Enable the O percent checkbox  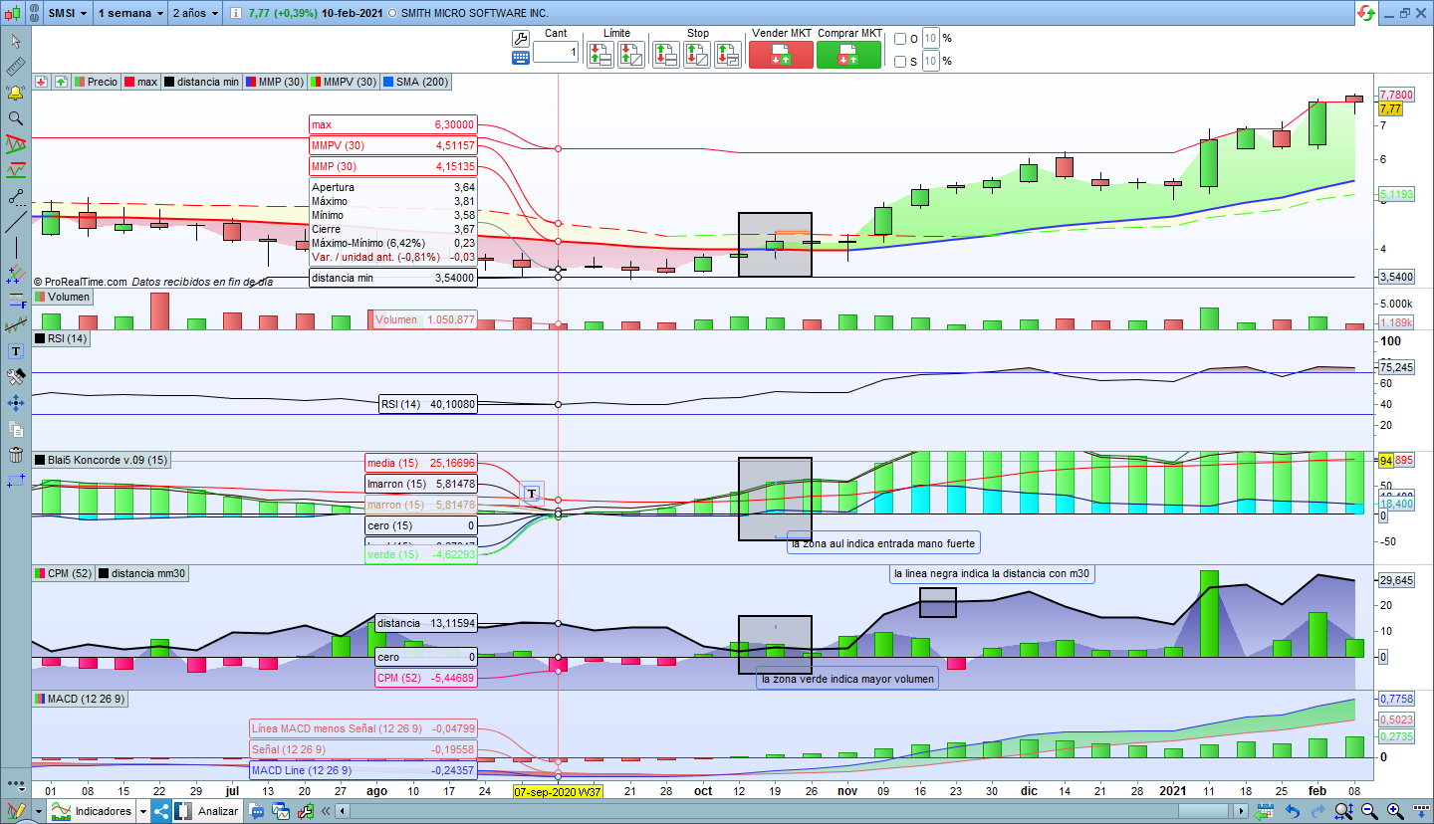click(x=900, y=39)
